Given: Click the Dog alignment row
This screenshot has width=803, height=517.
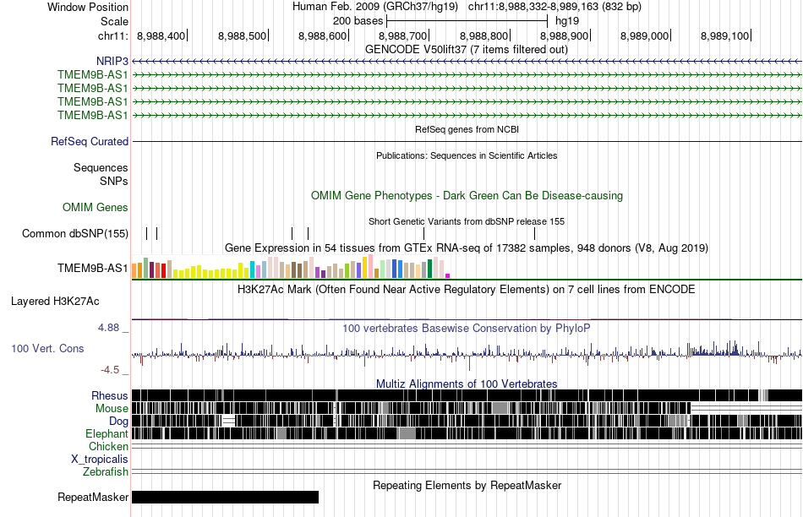Looking at the screenshot, I should 467,421.
